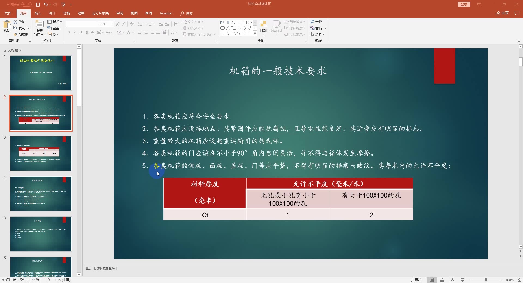
Task: Switch to Normal view in status bar
Action: click(432, 280)
